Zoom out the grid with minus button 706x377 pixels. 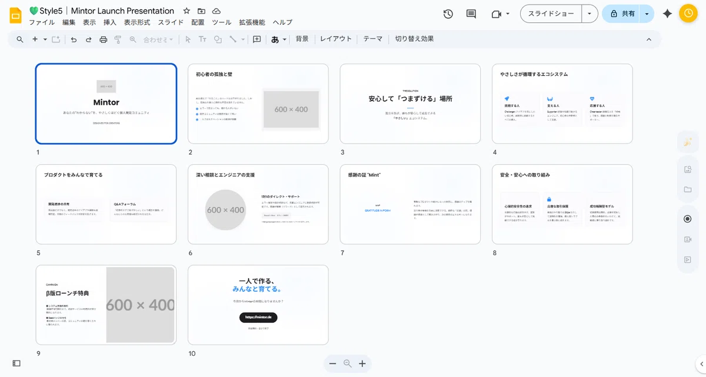coord(332,363)
